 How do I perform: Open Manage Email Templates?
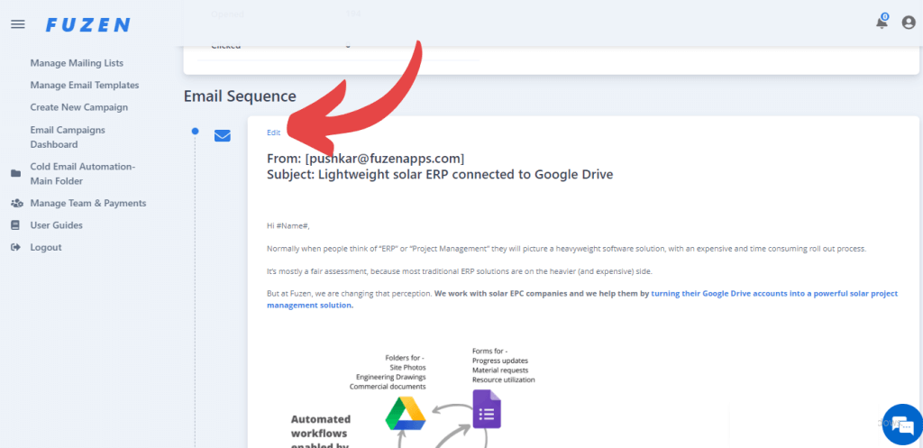point(85,86)
